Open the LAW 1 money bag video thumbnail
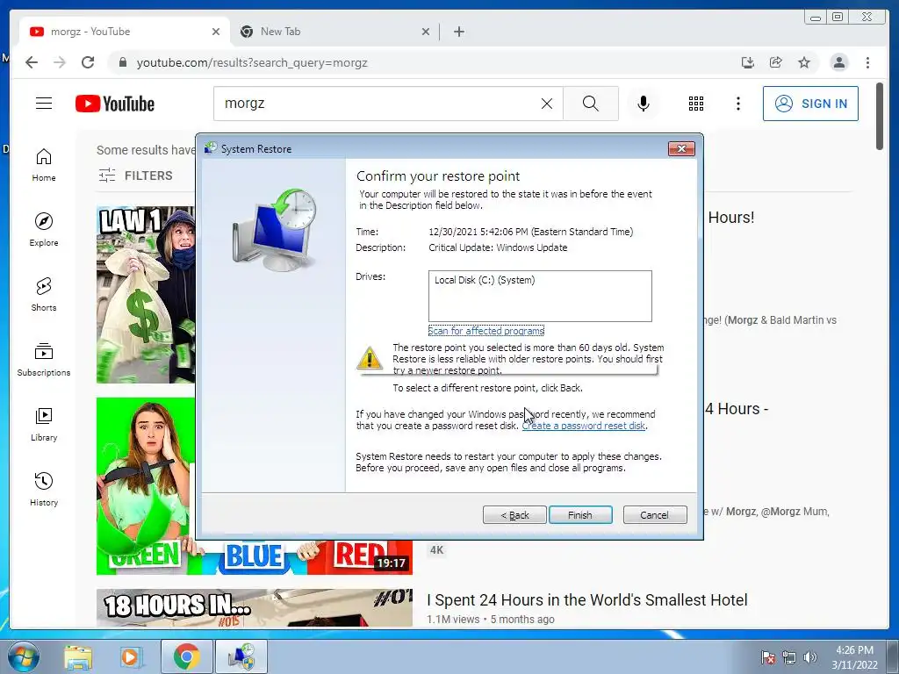Viewport: 899px width, 674px height. (146, 295)
